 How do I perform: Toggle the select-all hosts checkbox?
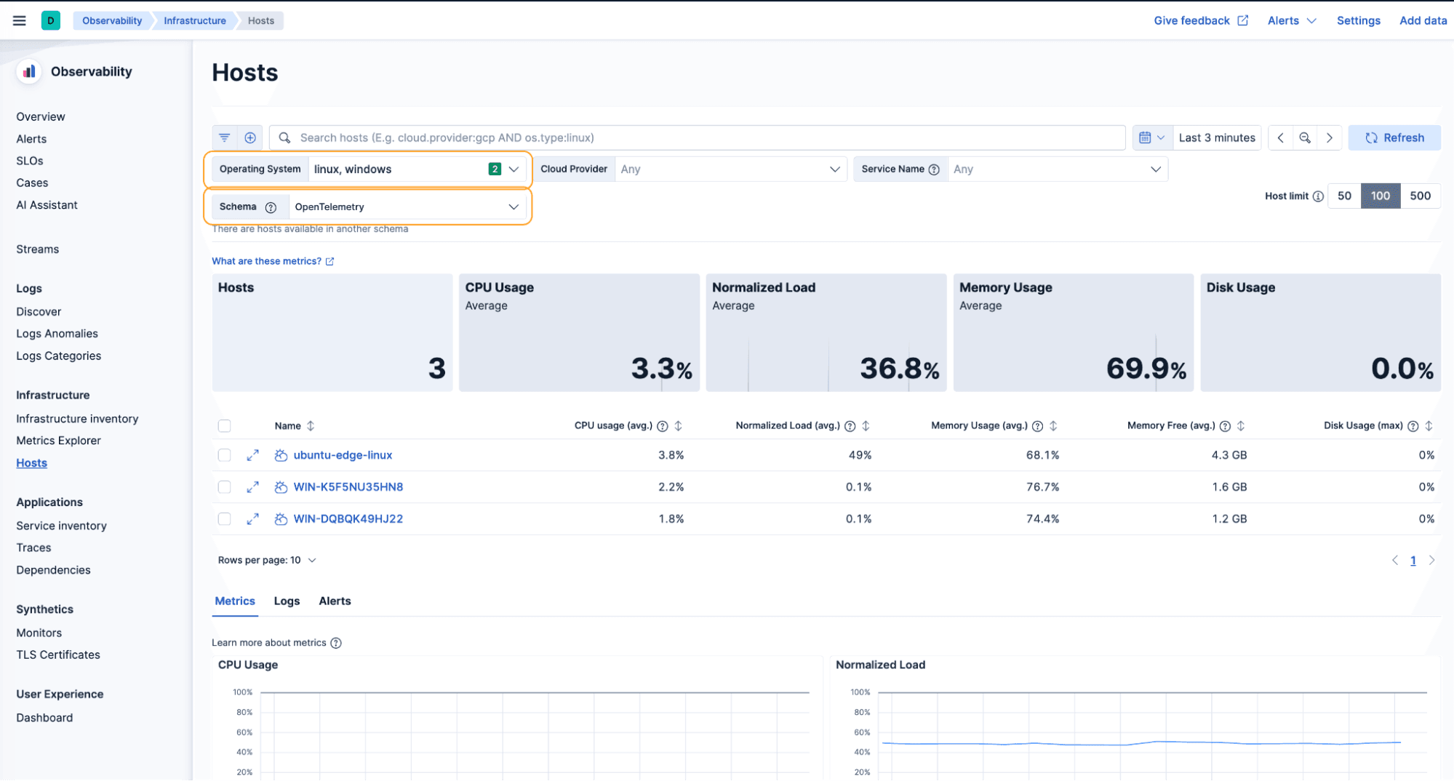(224, 426)
